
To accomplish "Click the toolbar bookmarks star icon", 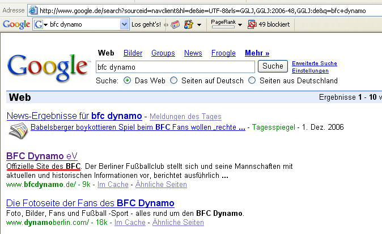I will (189, 24).
